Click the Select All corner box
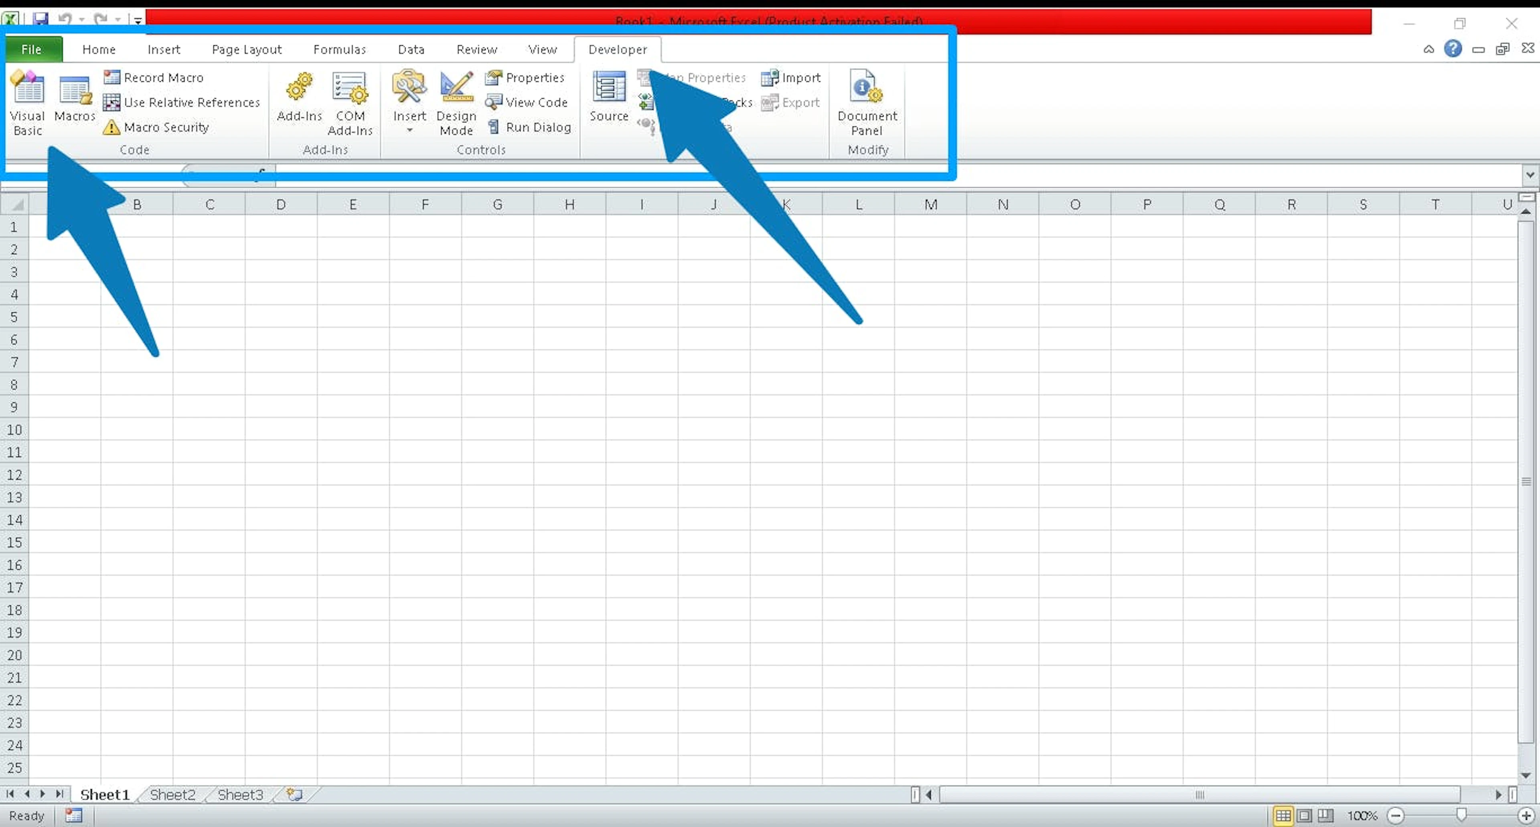This screenshot has height=827, width=1540. pyautogui.click(x=14, y=204)
